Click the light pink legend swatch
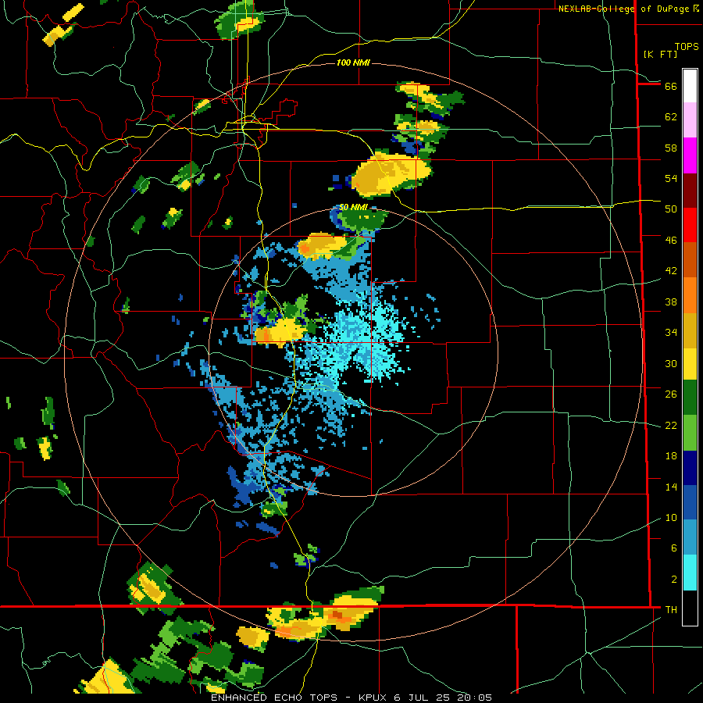 [x=690, y=120]
